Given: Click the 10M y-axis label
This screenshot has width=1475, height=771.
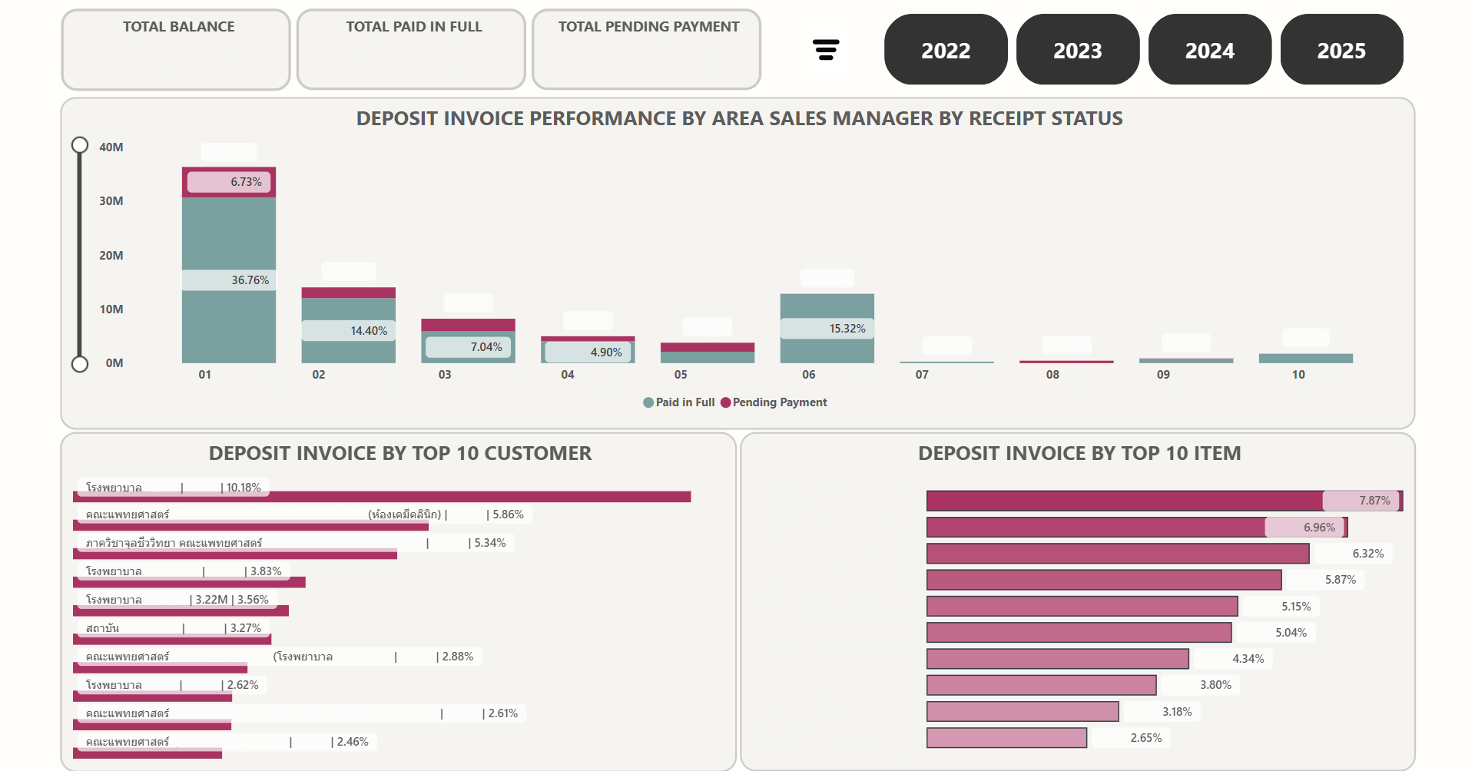Looking at the screenshot, I should 111,309.
